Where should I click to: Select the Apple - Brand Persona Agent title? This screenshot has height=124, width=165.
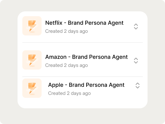[86, 85]
